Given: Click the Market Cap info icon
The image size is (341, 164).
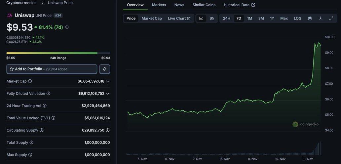Looking at the screenshot, I should [30, 81].
